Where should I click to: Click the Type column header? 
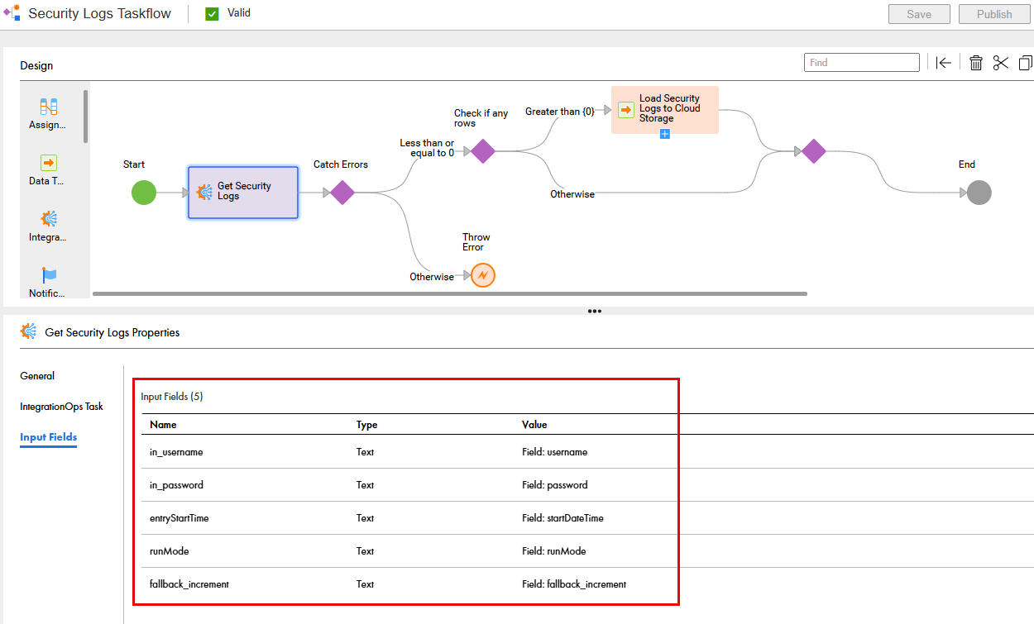(x=367, y=425)
